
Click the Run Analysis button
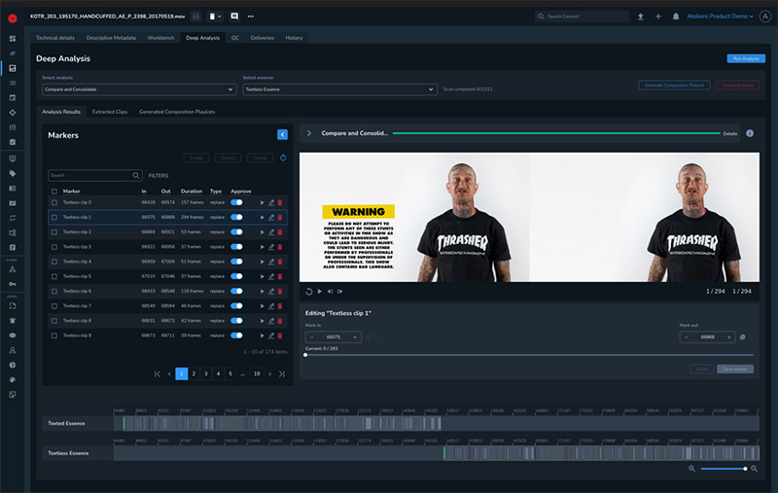(745, 59)
